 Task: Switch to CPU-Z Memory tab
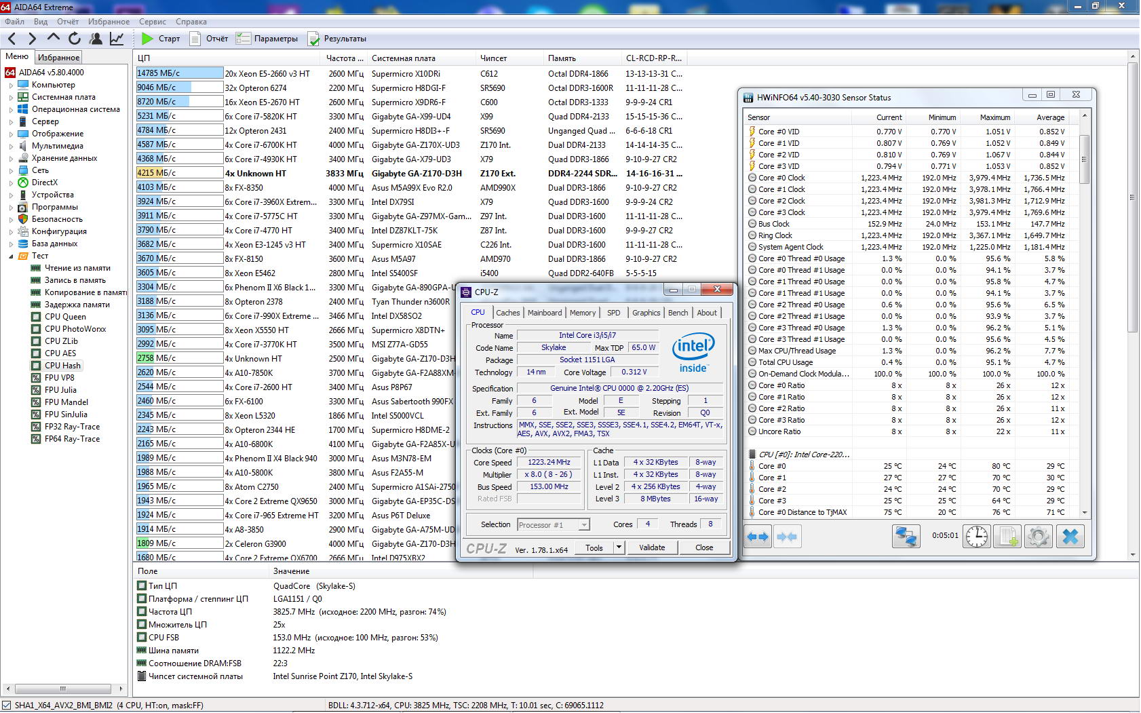pyautogui.click(x=583, y=313)
